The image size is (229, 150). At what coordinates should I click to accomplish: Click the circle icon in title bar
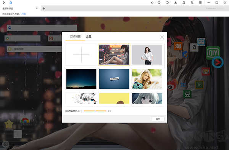tap(159, 3)
